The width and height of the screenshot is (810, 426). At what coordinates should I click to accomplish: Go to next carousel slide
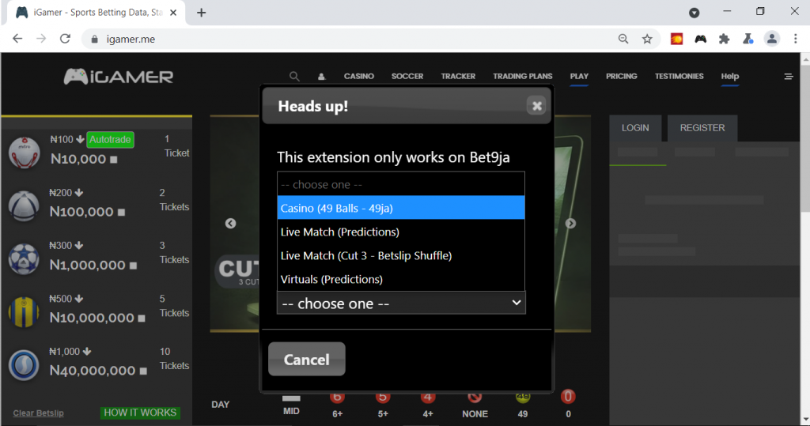pos(570,224)
